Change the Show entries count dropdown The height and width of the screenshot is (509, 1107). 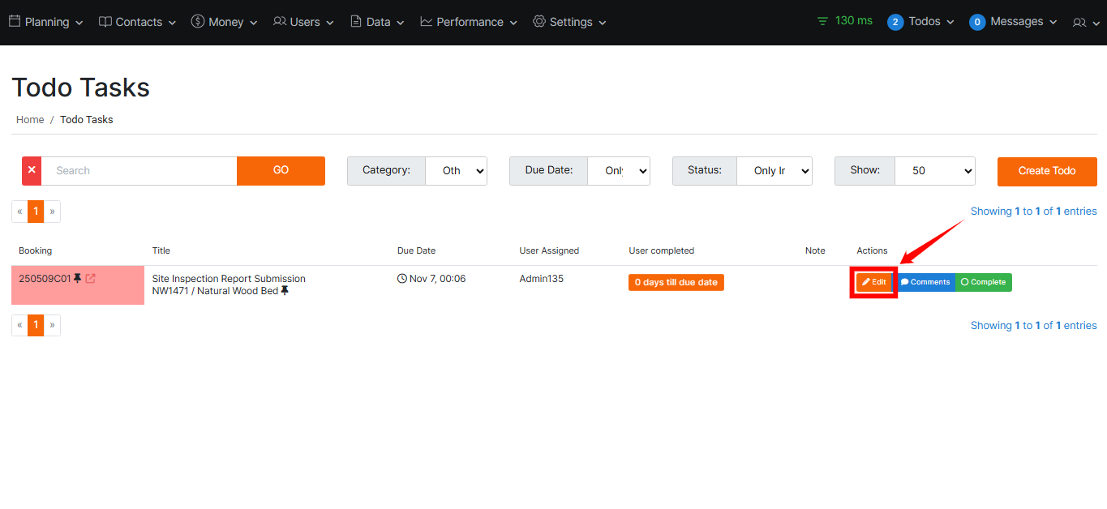pos(934,171)
